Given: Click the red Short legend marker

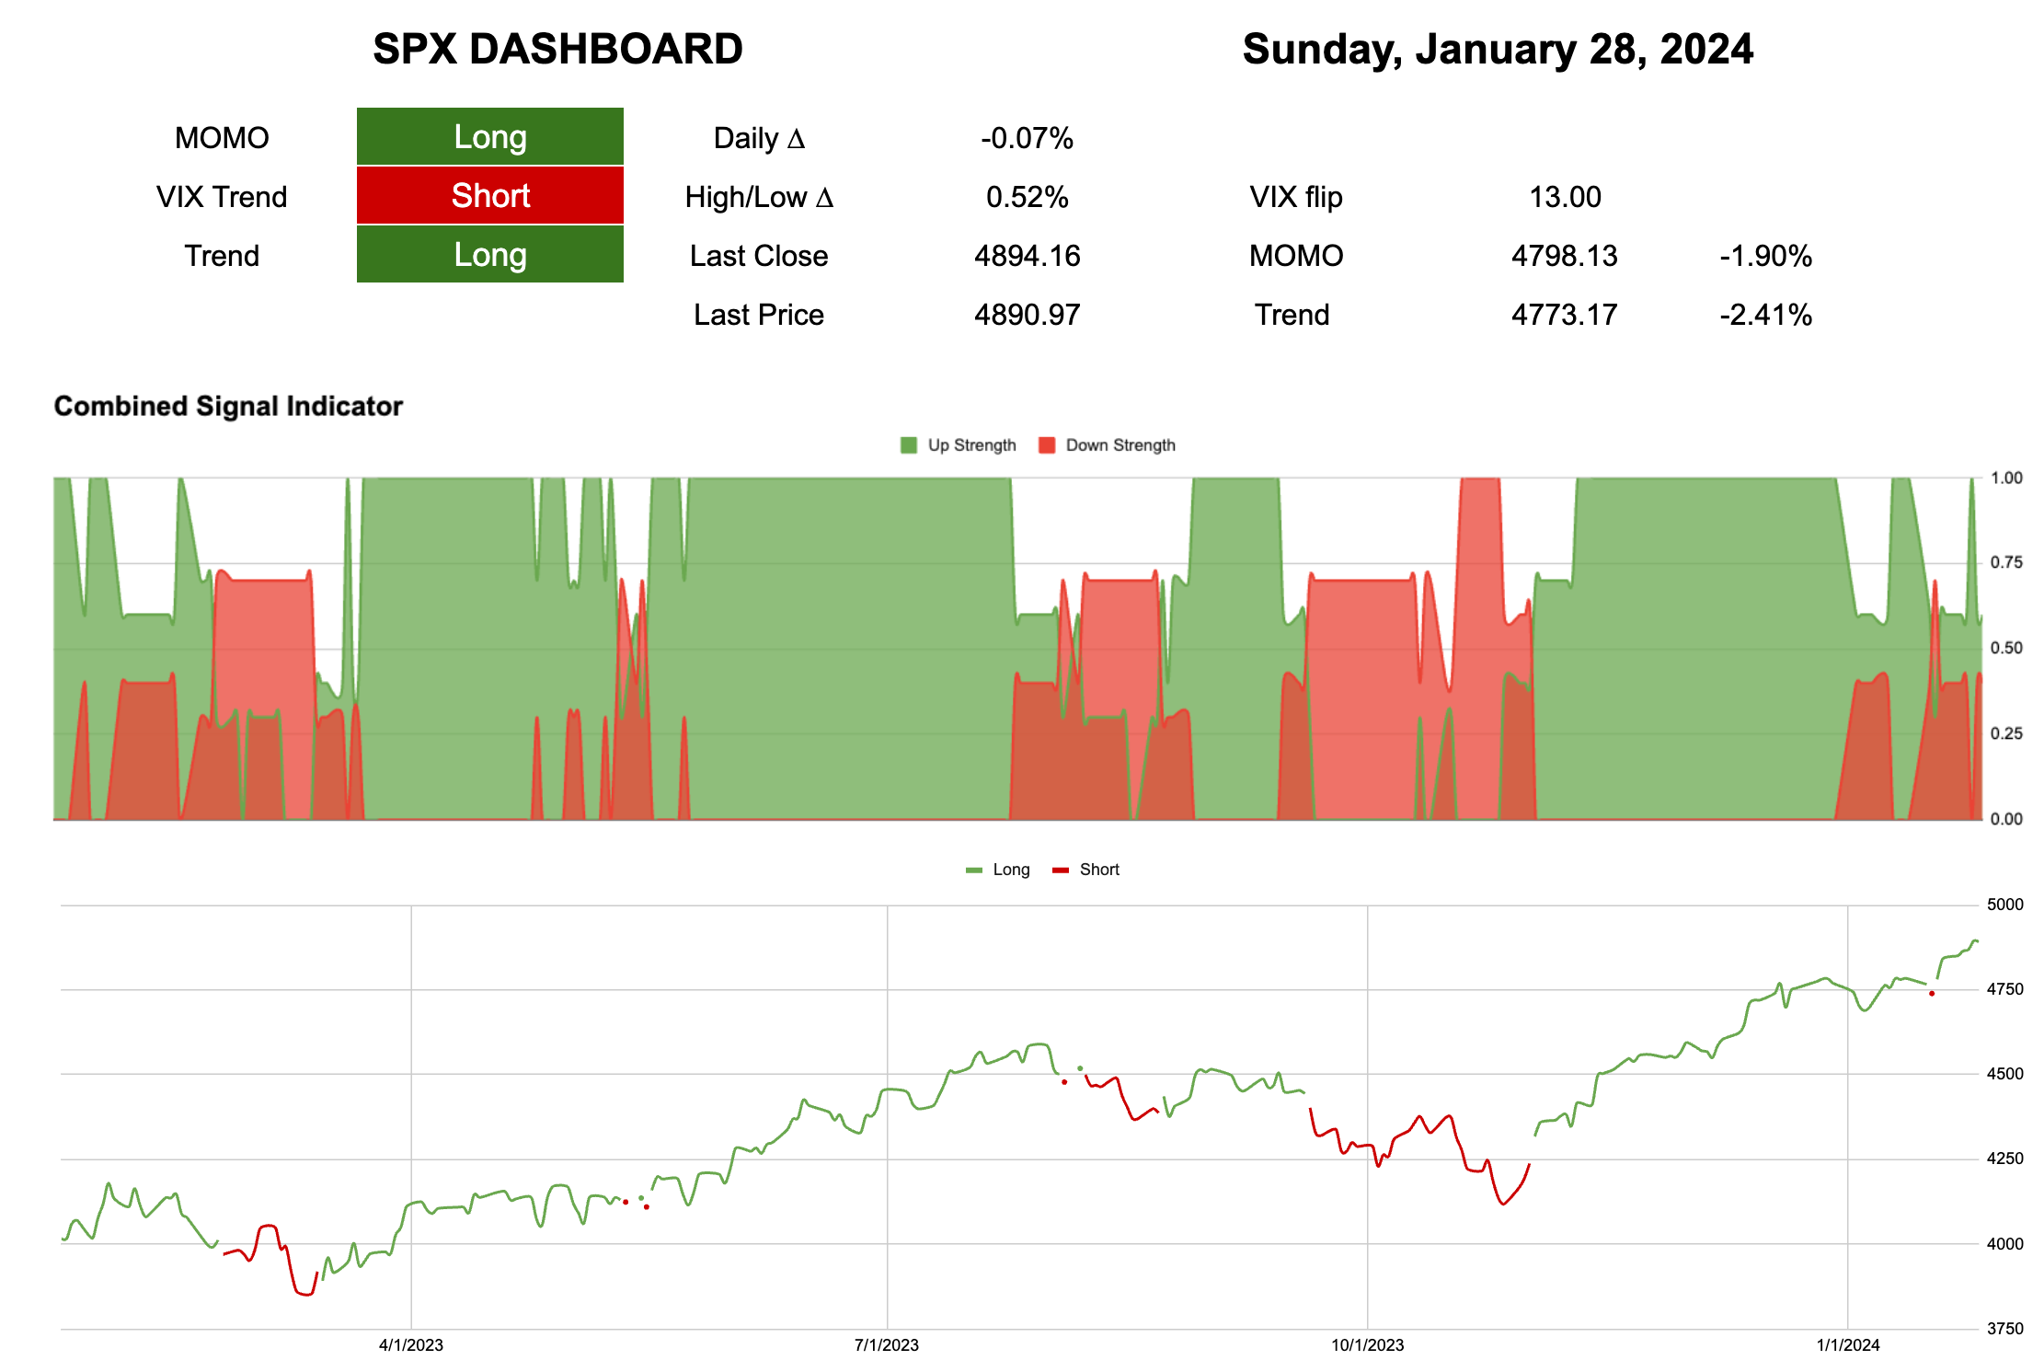Looking at the screenshot, I should coord(1061,870).
